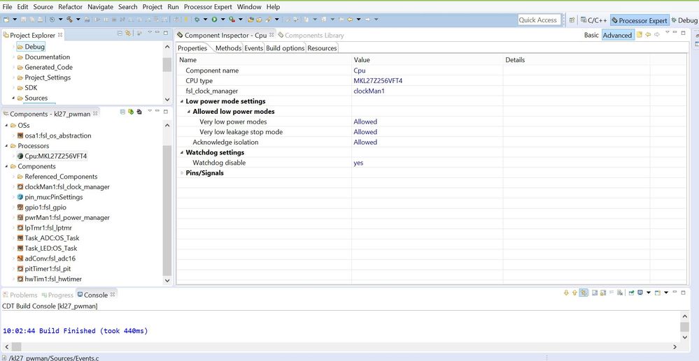Click the yellow Back navigation arrow in main toolbar
Viewport: 699px width, 361px height.
(x=351, y=20)
